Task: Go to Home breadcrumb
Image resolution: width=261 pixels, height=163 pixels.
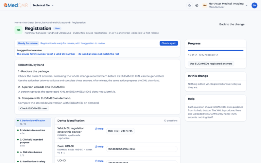Action: point(18,23)
